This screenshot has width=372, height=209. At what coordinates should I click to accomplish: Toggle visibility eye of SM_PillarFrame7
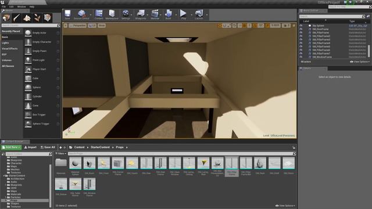coord(301,53)
